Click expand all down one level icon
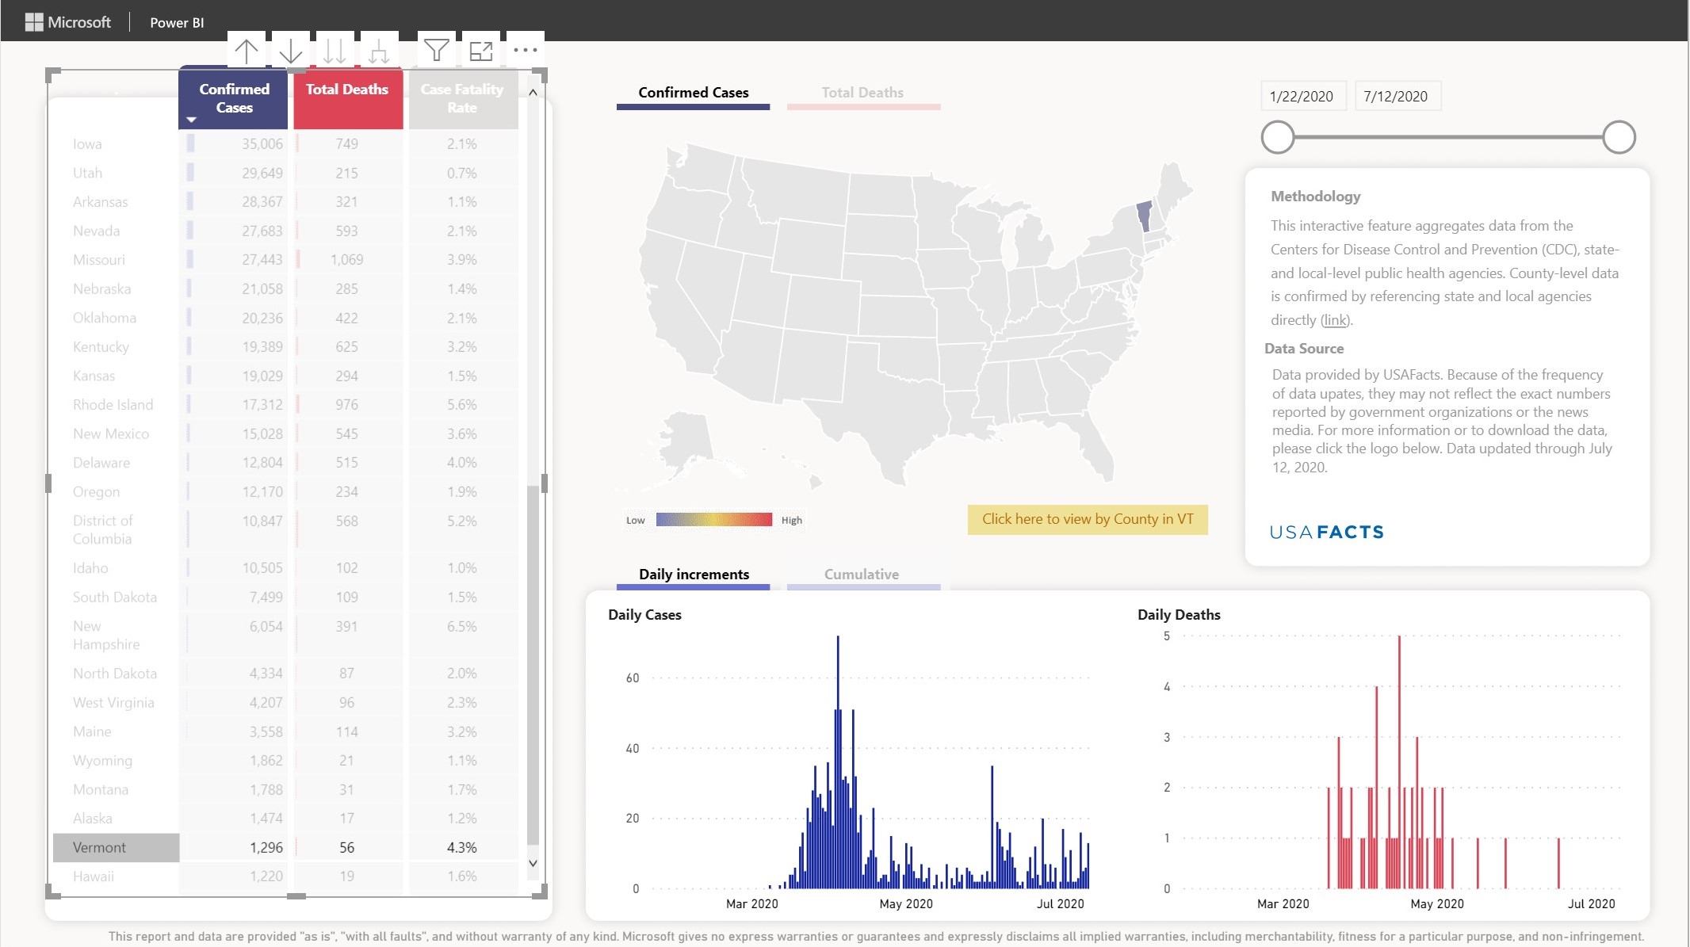This screenshot has width=1690, height=947. coord(379,51)
